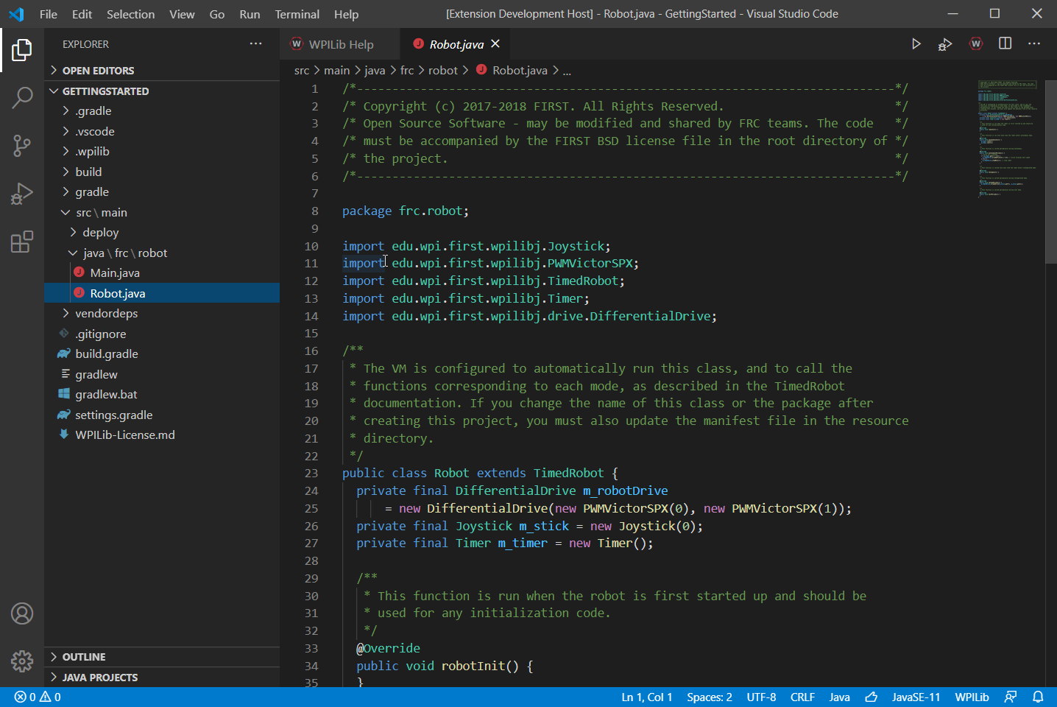
Task: Click the VS Code logo icon in title bar
Action: tap(16, 14)
